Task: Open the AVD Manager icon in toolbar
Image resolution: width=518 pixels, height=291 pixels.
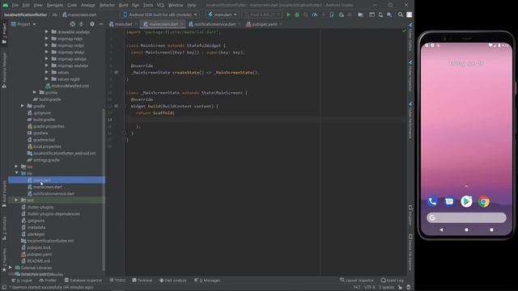Action: pos(380,15)
